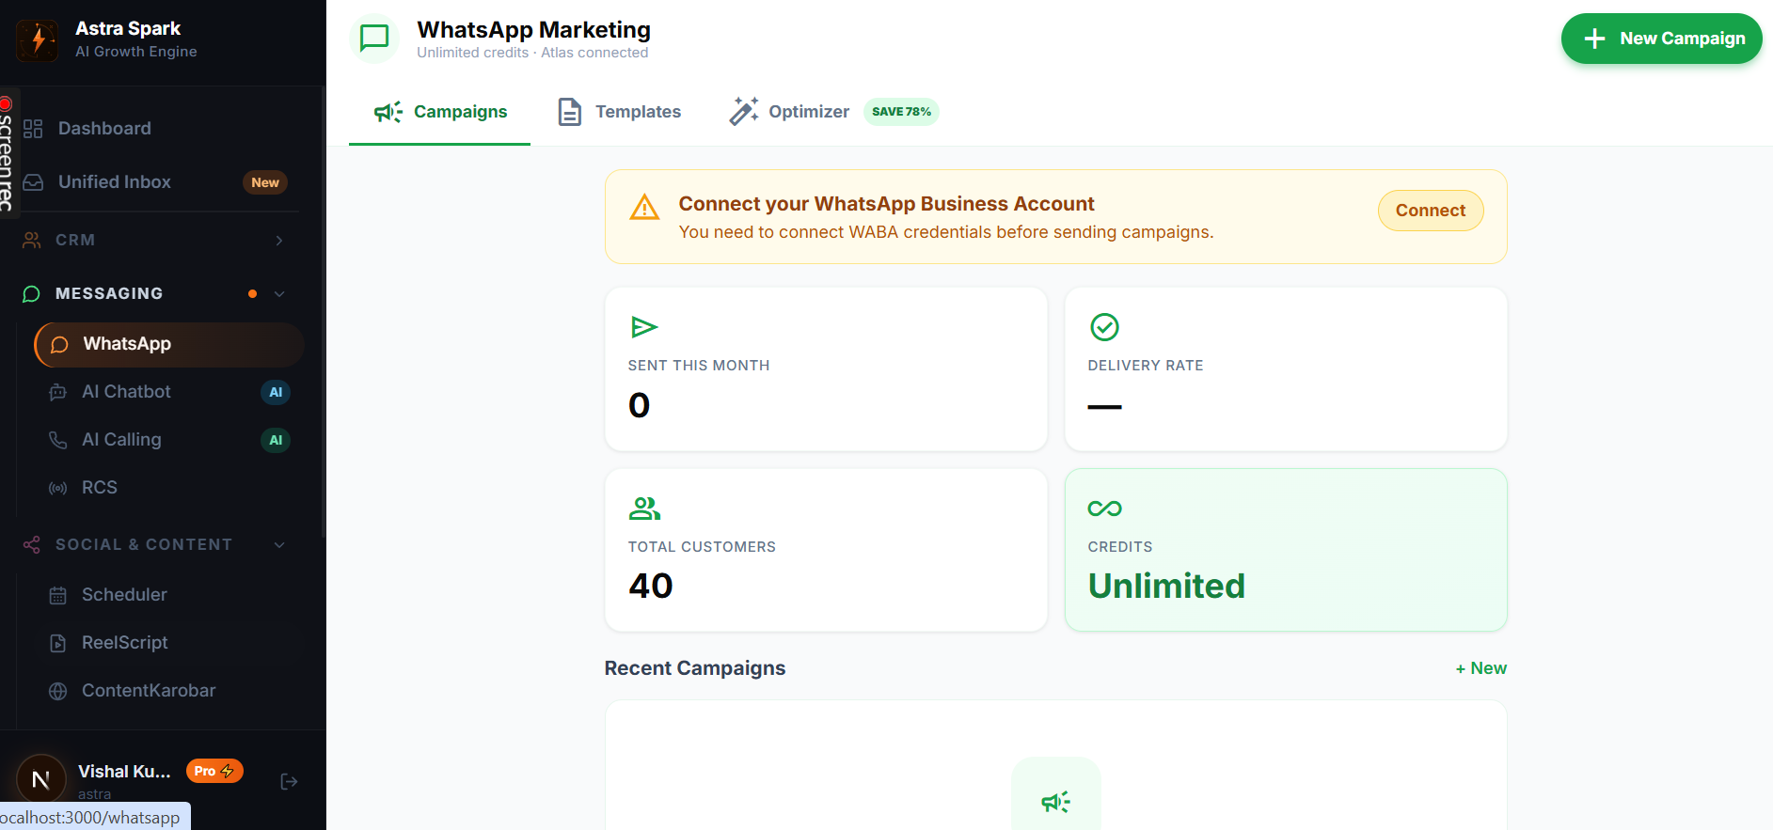The width and height of the screenshot is (1773, 830).
Task: Click the logout arrow icon
Action: [x=289, y=781]
